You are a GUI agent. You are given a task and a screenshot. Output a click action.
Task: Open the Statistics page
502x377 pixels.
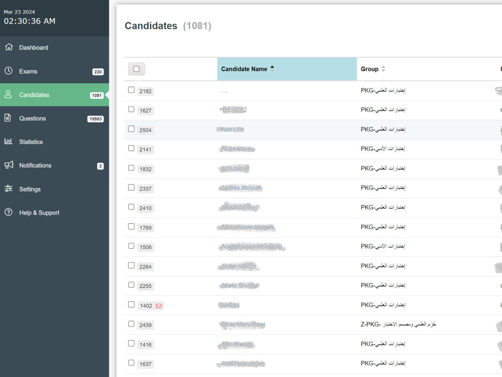tap(54, 142)
